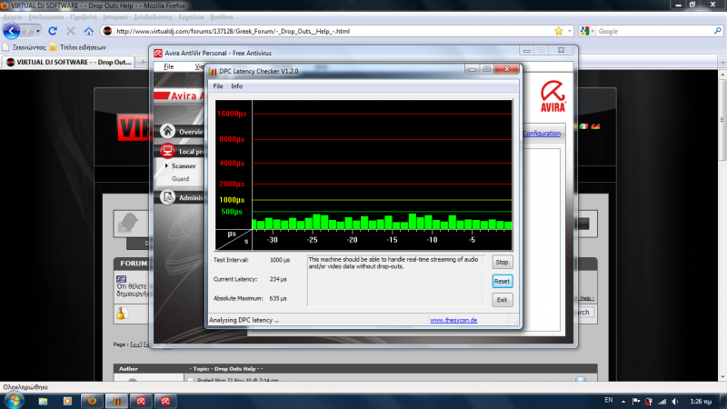The height and width of the screenshot is (409, 727).
Task: Select the Administration icon in Avira sidebar
Action: [x=167, y=197]
